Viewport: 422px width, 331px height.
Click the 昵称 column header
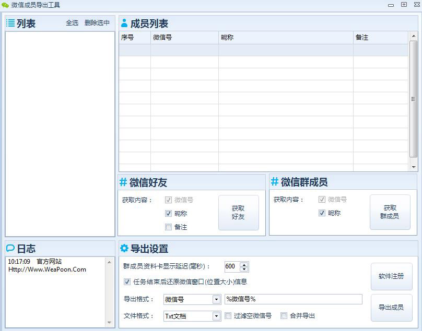[285, 38]
